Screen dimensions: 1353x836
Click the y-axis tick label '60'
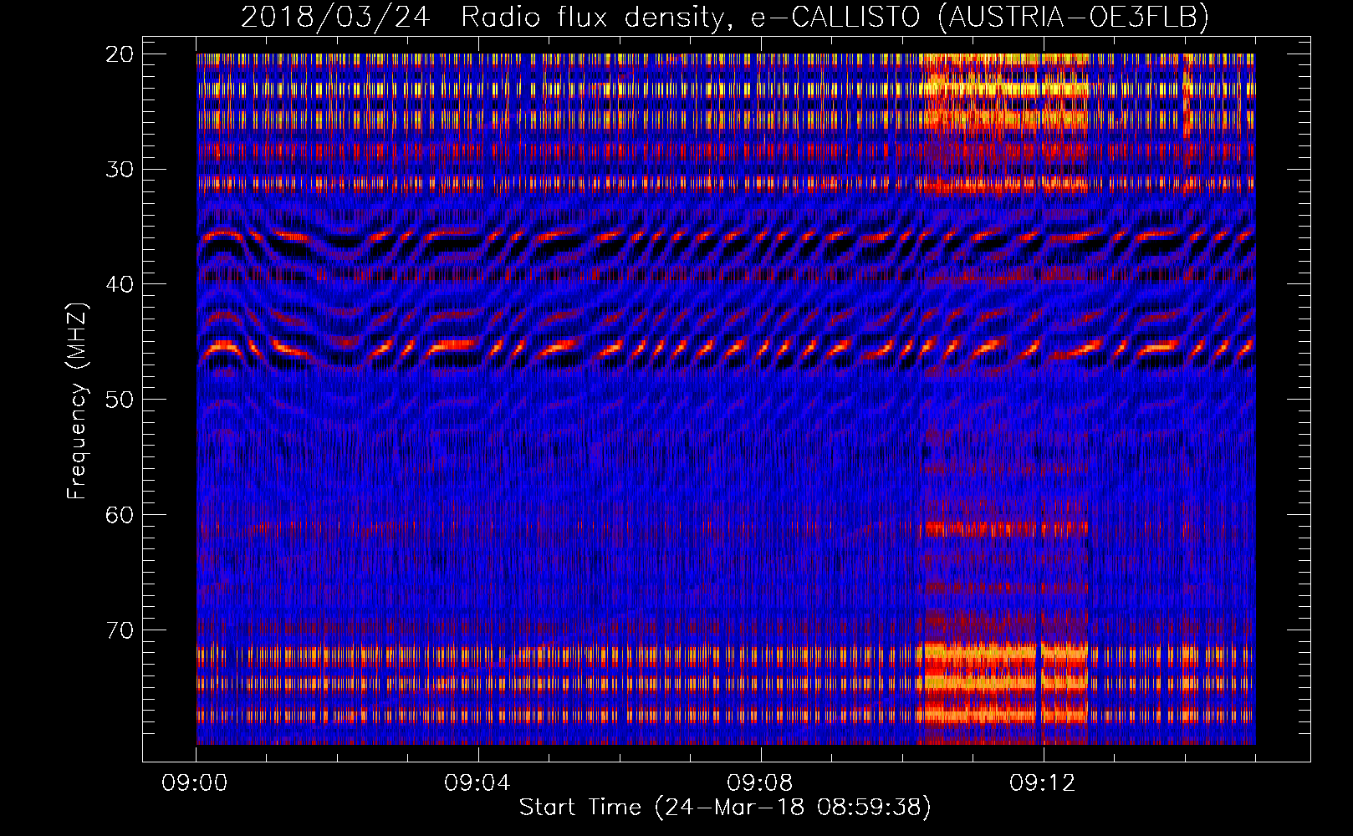coord(120,514)
